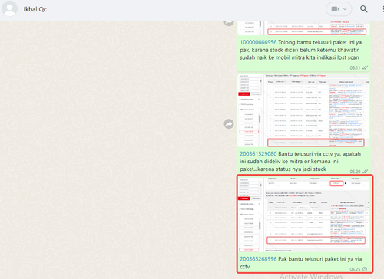Forward the 100000666956 screenshot message
This screenshot has height=279, width=384.
[229, 23]
